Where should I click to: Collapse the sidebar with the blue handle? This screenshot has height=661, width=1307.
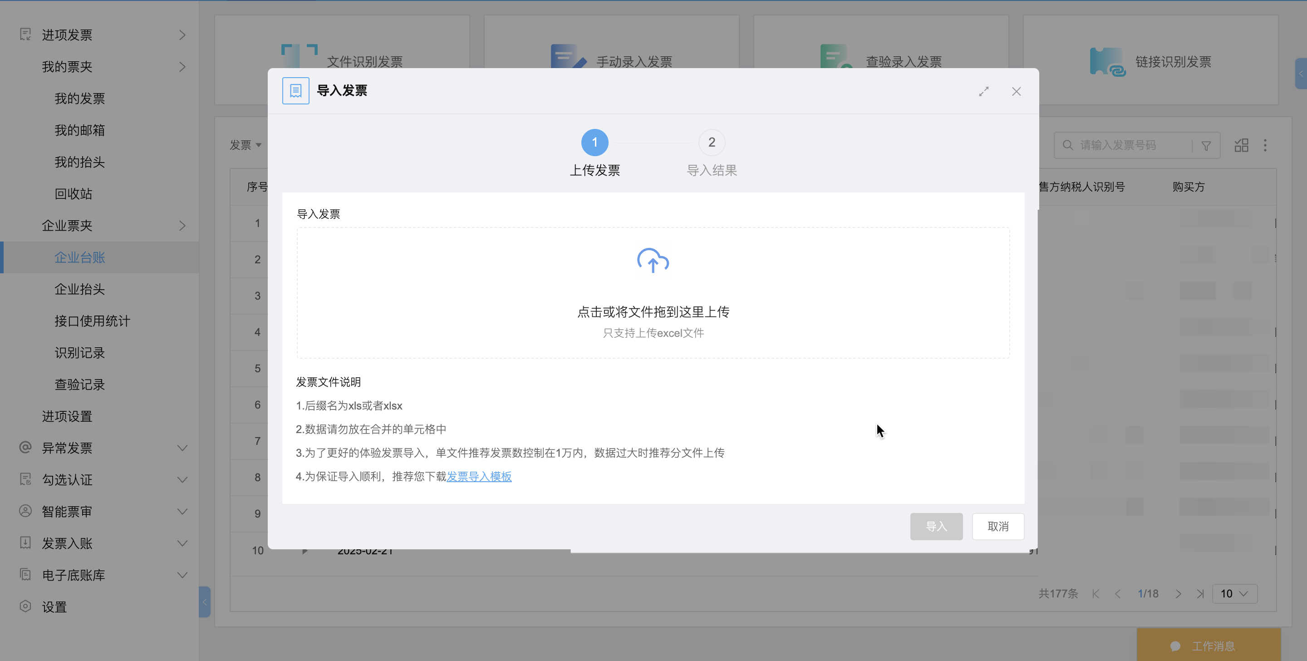pyautogui.click(x=205, y=602)
